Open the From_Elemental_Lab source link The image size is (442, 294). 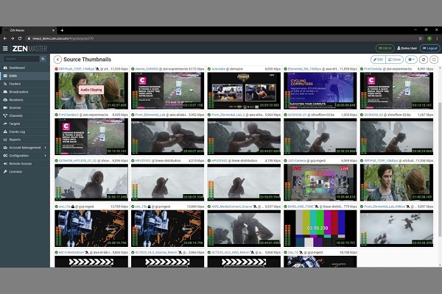150,115
